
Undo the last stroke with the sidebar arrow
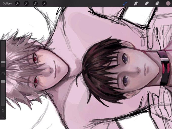point(3,110)
